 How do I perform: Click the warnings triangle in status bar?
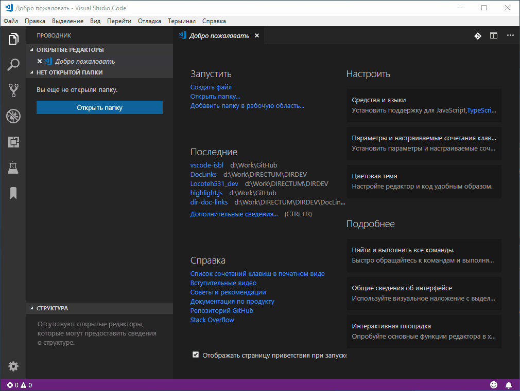[24, 385]
